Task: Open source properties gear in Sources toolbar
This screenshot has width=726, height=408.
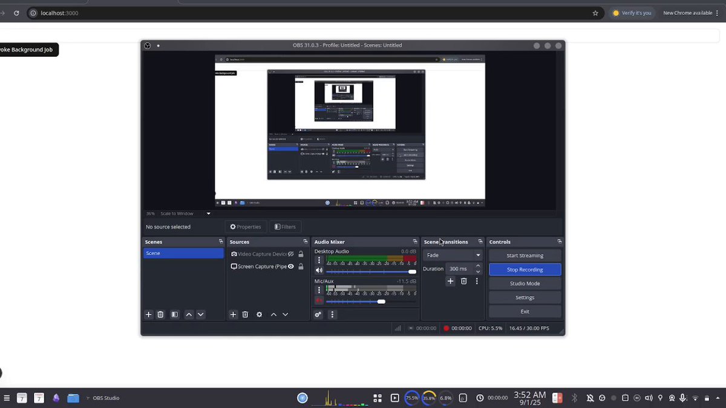Action: 260,314
